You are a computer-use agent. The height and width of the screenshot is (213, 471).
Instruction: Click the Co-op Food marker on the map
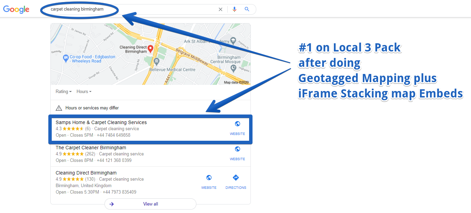(67, 58)
